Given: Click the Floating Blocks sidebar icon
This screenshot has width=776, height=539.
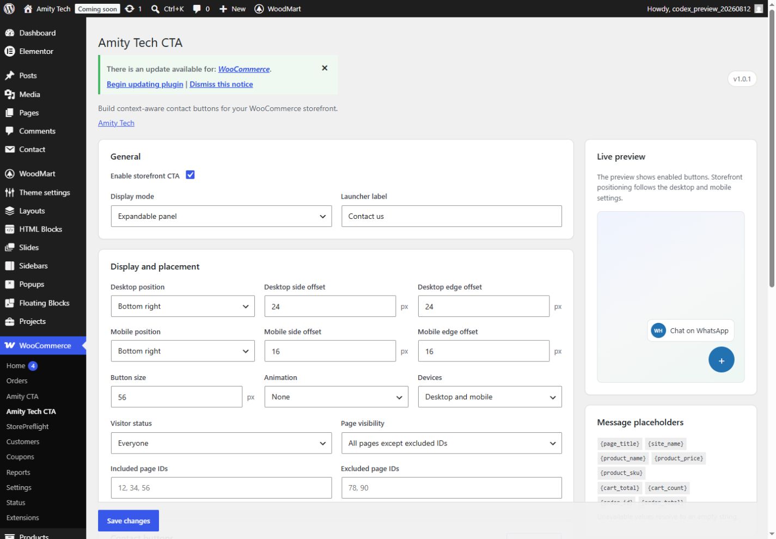Looking at the screenshot, I should click(x=10, y=303).
